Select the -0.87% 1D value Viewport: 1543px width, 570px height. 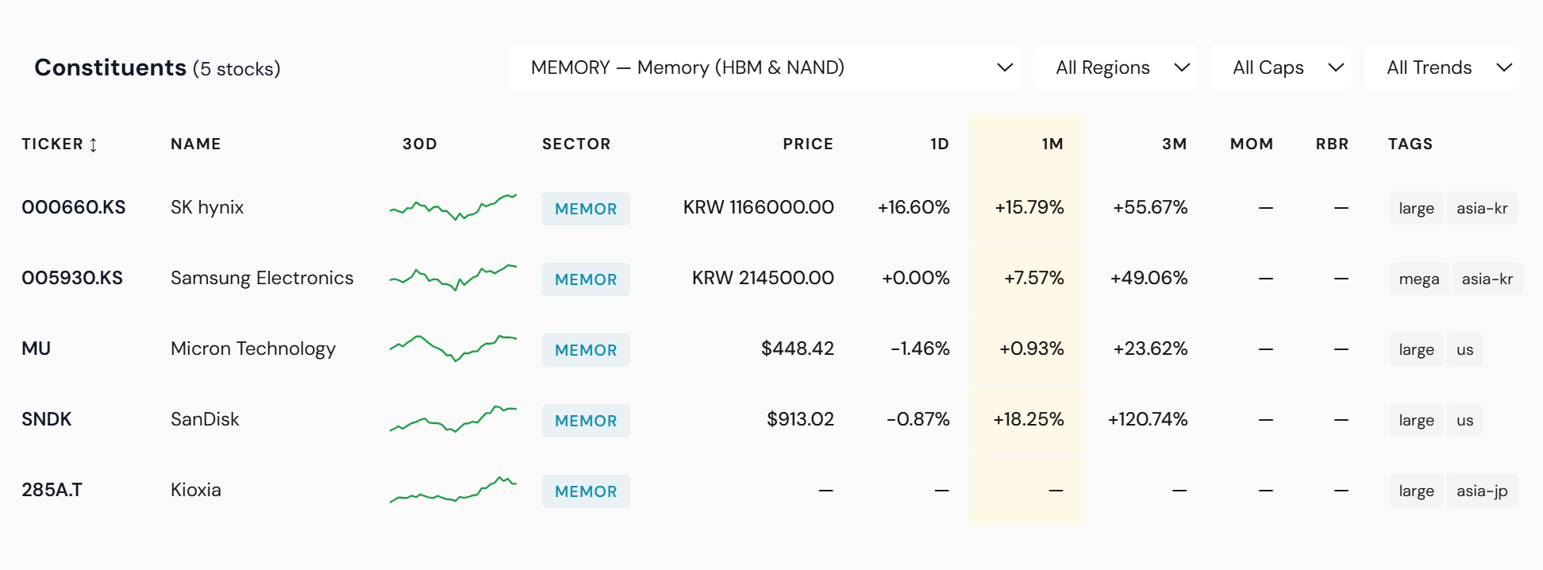pyautogui.click(x=918, y=419)
